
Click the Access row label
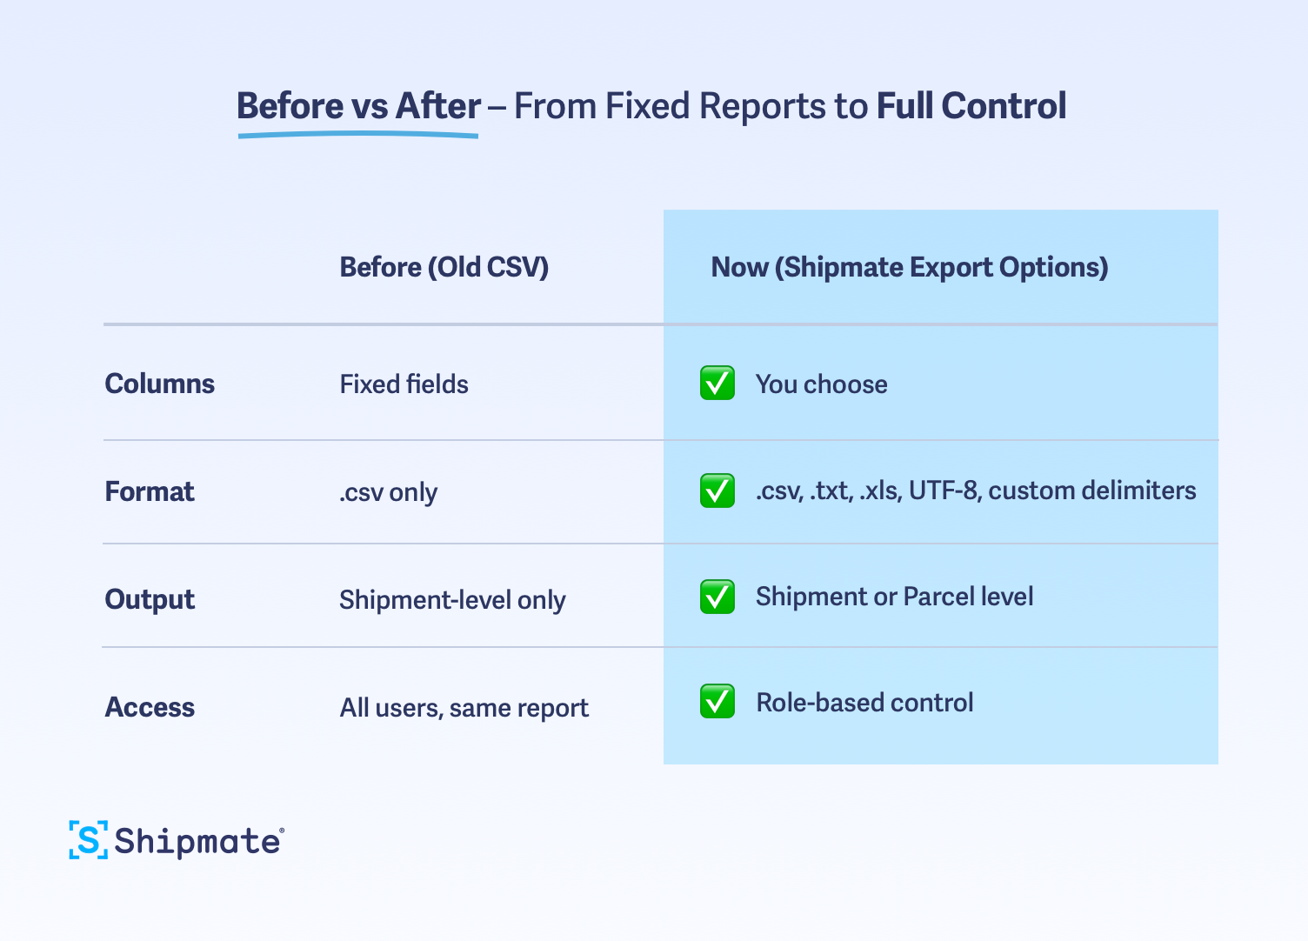tap(150, 707)
